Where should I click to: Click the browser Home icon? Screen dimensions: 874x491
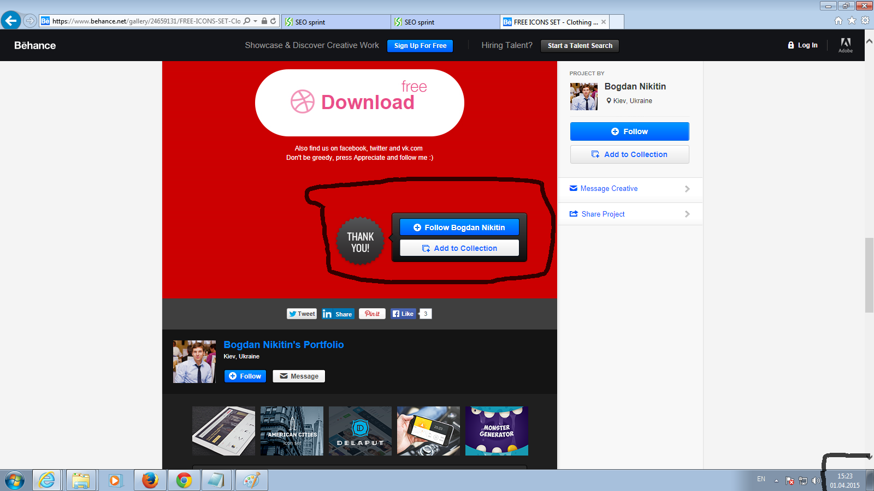pos(838,21)
